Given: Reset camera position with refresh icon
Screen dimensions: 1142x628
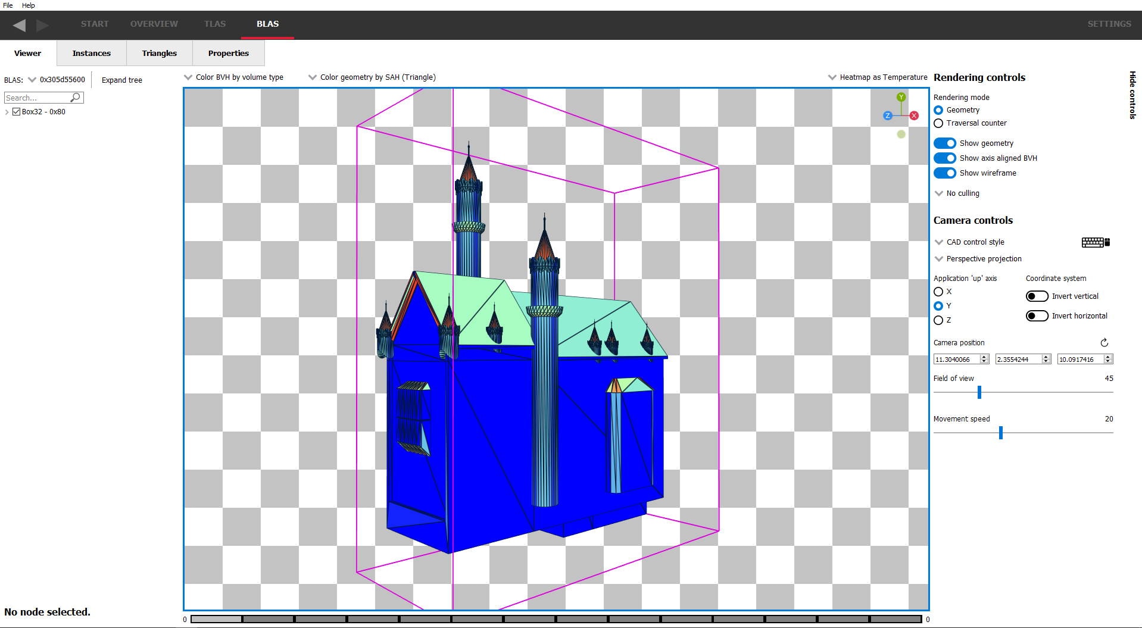Looking at the screenshot, I should tap(1104, 343).
